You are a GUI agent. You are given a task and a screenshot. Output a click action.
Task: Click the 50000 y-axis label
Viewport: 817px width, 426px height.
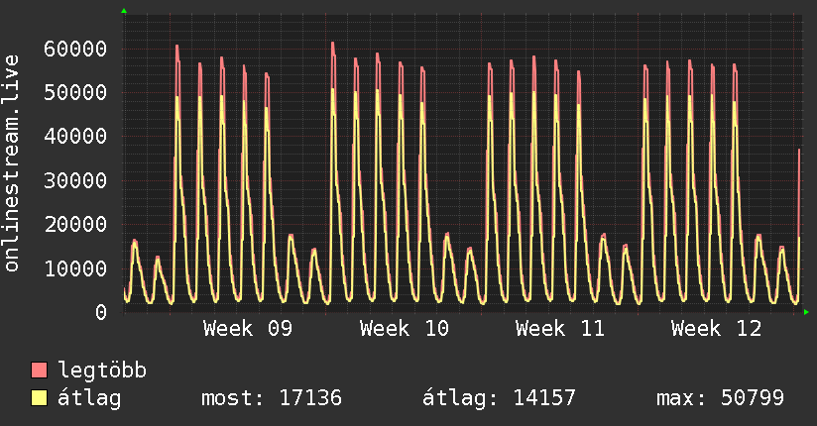click(x=75, y=93)
